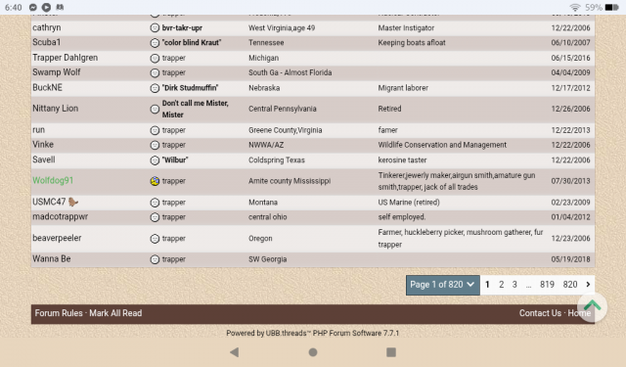Screen dimensions: 626x367
Task: Open Vinke's member profile
Action: tap(43, 145)
